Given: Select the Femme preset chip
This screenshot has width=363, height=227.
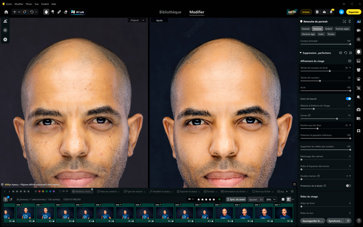Looking at the screenshot, I should pyautogui.click(x=305, y=29).
